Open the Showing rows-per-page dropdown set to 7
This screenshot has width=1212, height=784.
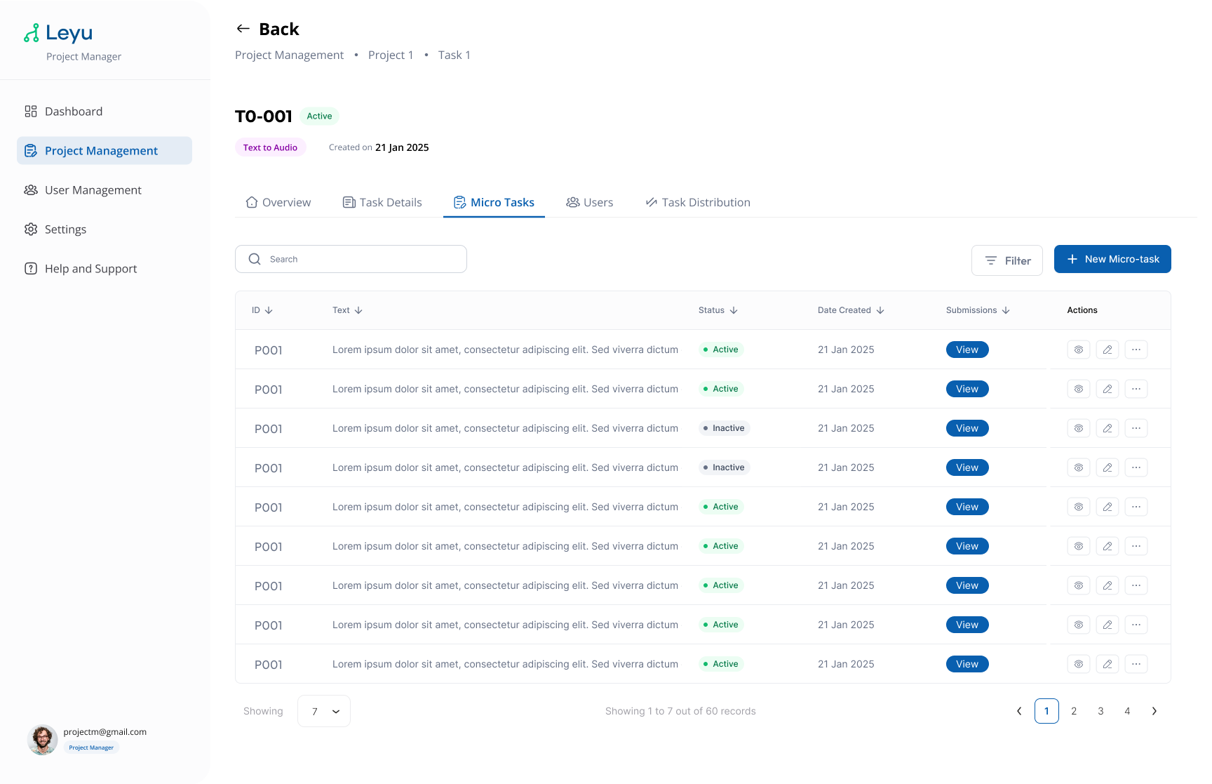(323, 711)
